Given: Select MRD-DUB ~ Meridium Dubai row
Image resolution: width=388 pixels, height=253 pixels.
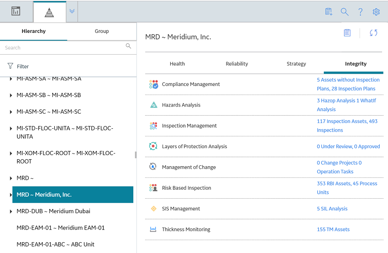Looking at the screenshot, I should click(53, 211).
